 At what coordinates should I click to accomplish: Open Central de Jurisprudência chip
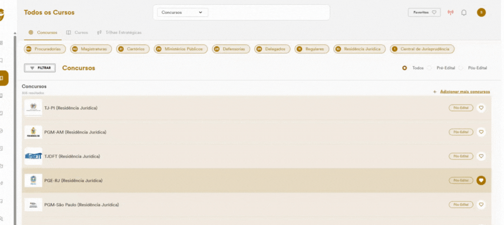pos(422,49)
